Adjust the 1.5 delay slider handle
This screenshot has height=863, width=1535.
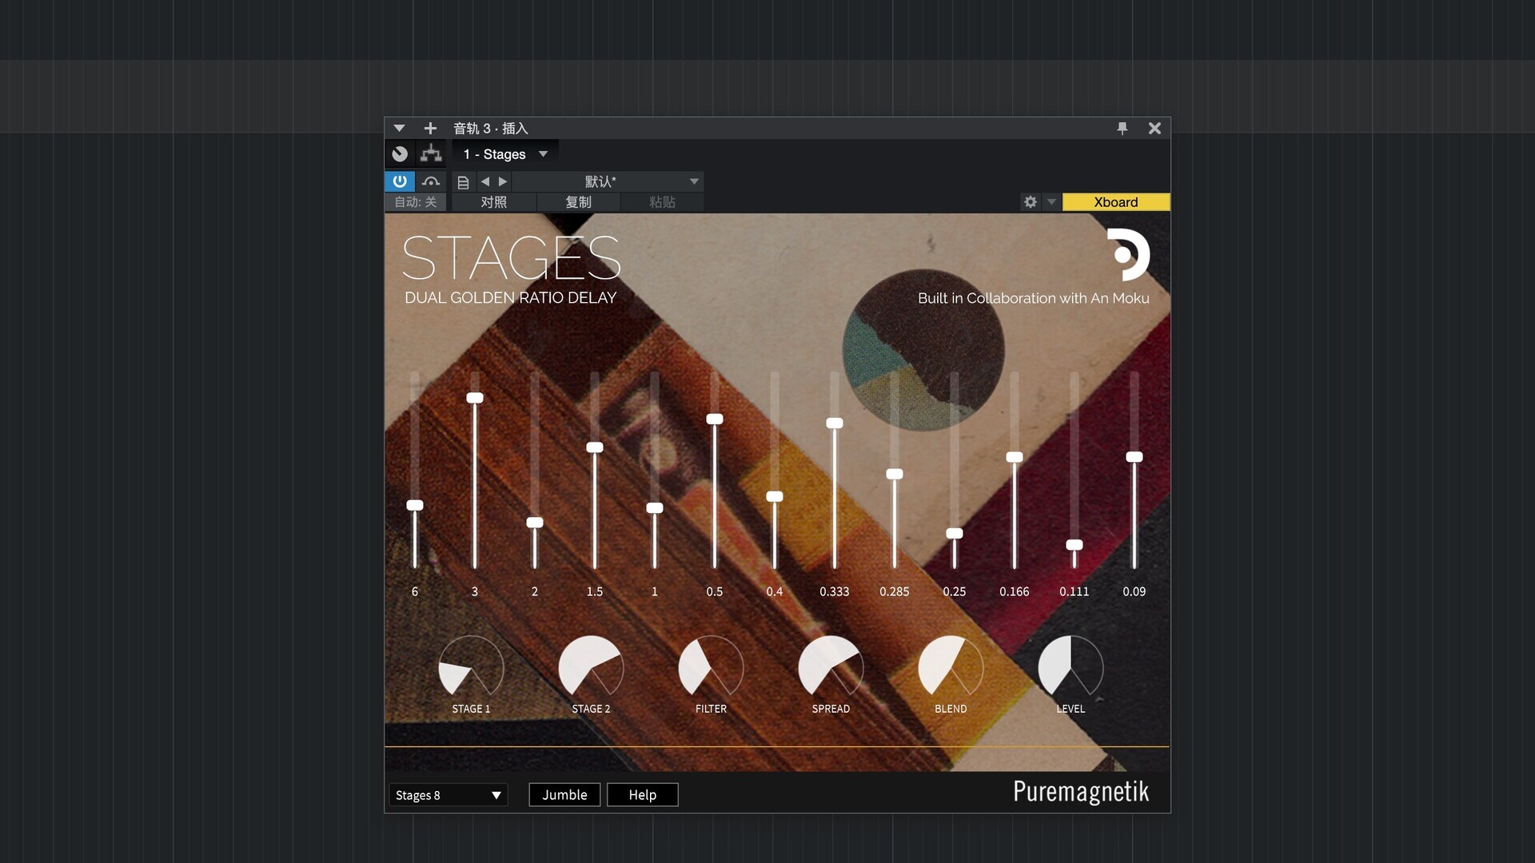coord(595,447)
